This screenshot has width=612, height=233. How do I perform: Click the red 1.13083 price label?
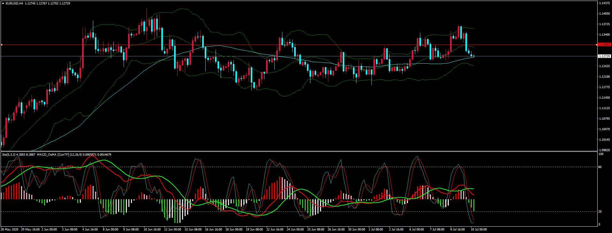[x=604, y=45]
